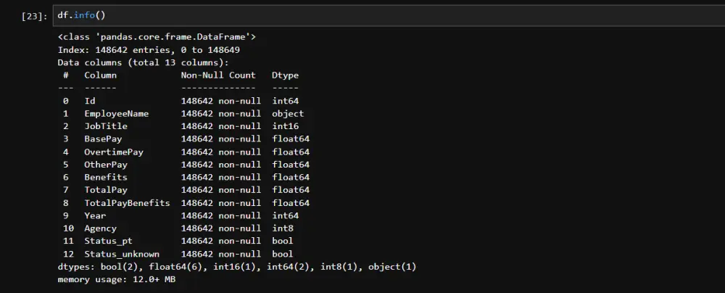Screen dimensions: 725x293
Task: Click the 'OvertimePay' column entry
Action: (x=114, y=152)
